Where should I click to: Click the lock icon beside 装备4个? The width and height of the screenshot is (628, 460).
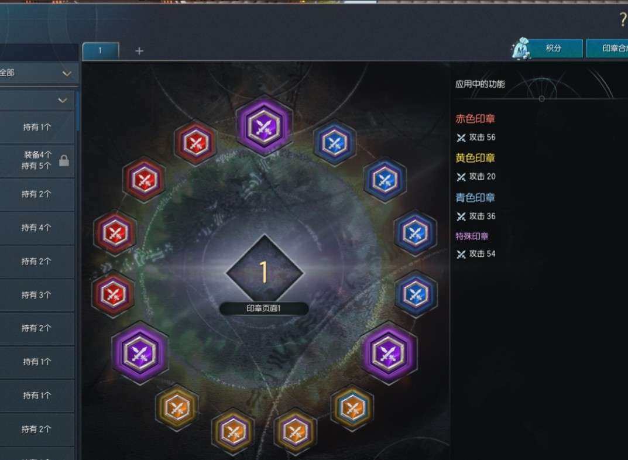point(64,160)
